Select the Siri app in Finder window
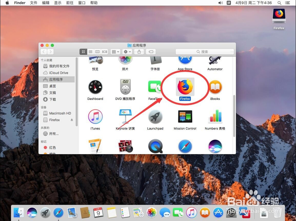The image size is (296, 221). pos(215,146)
